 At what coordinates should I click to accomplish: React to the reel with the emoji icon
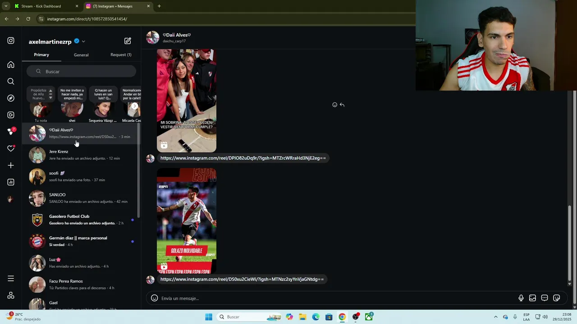(334, 105)
